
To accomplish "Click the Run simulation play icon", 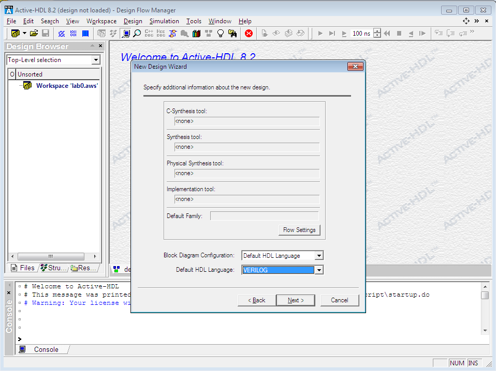I will point(320,34).
